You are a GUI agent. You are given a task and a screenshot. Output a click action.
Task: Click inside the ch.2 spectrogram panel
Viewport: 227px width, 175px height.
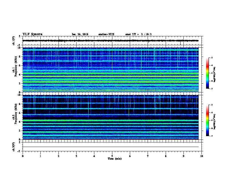111,117
